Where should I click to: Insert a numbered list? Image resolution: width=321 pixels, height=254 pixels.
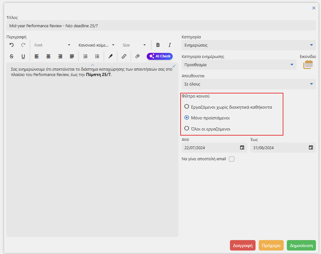[x=85, y=56]
